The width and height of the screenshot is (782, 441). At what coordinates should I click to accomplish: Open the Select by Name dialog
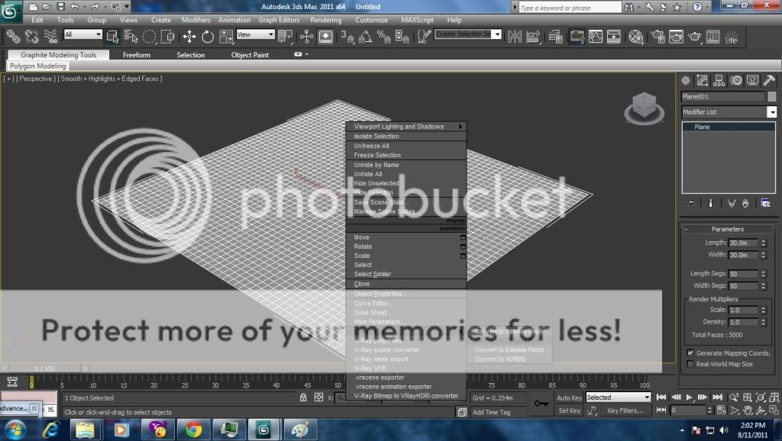point(131,37)
